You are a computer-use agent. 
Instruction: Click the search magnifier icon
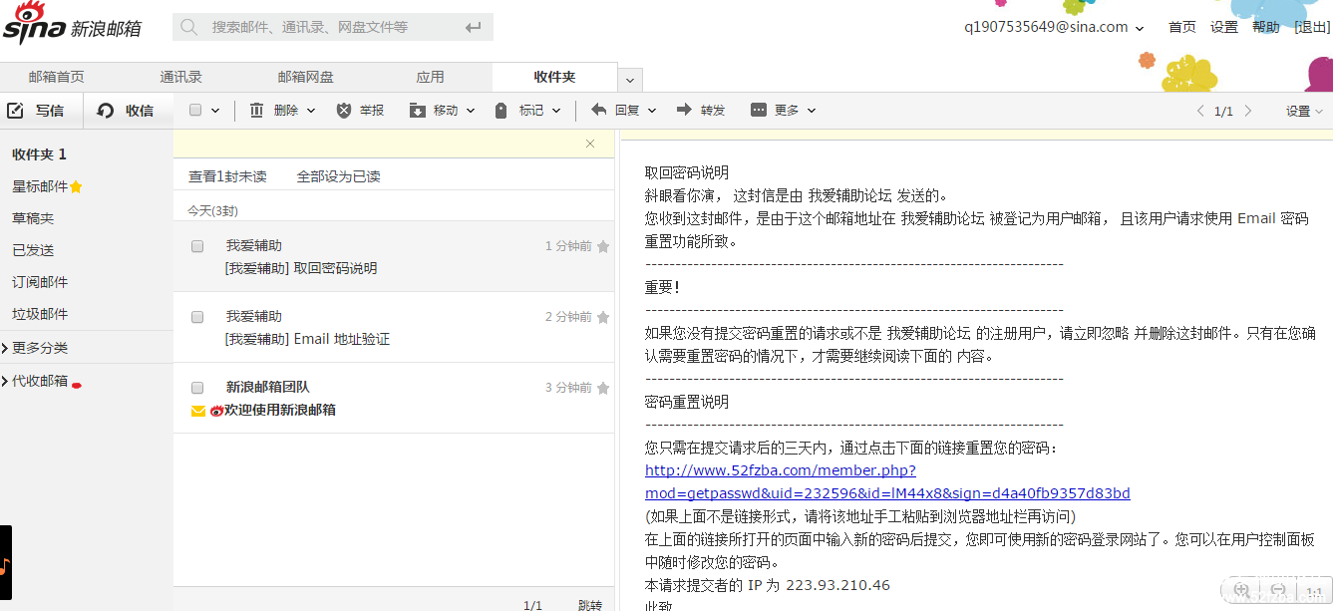189,27
